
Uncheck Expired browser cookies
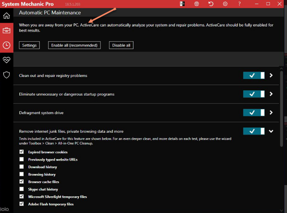21,152
